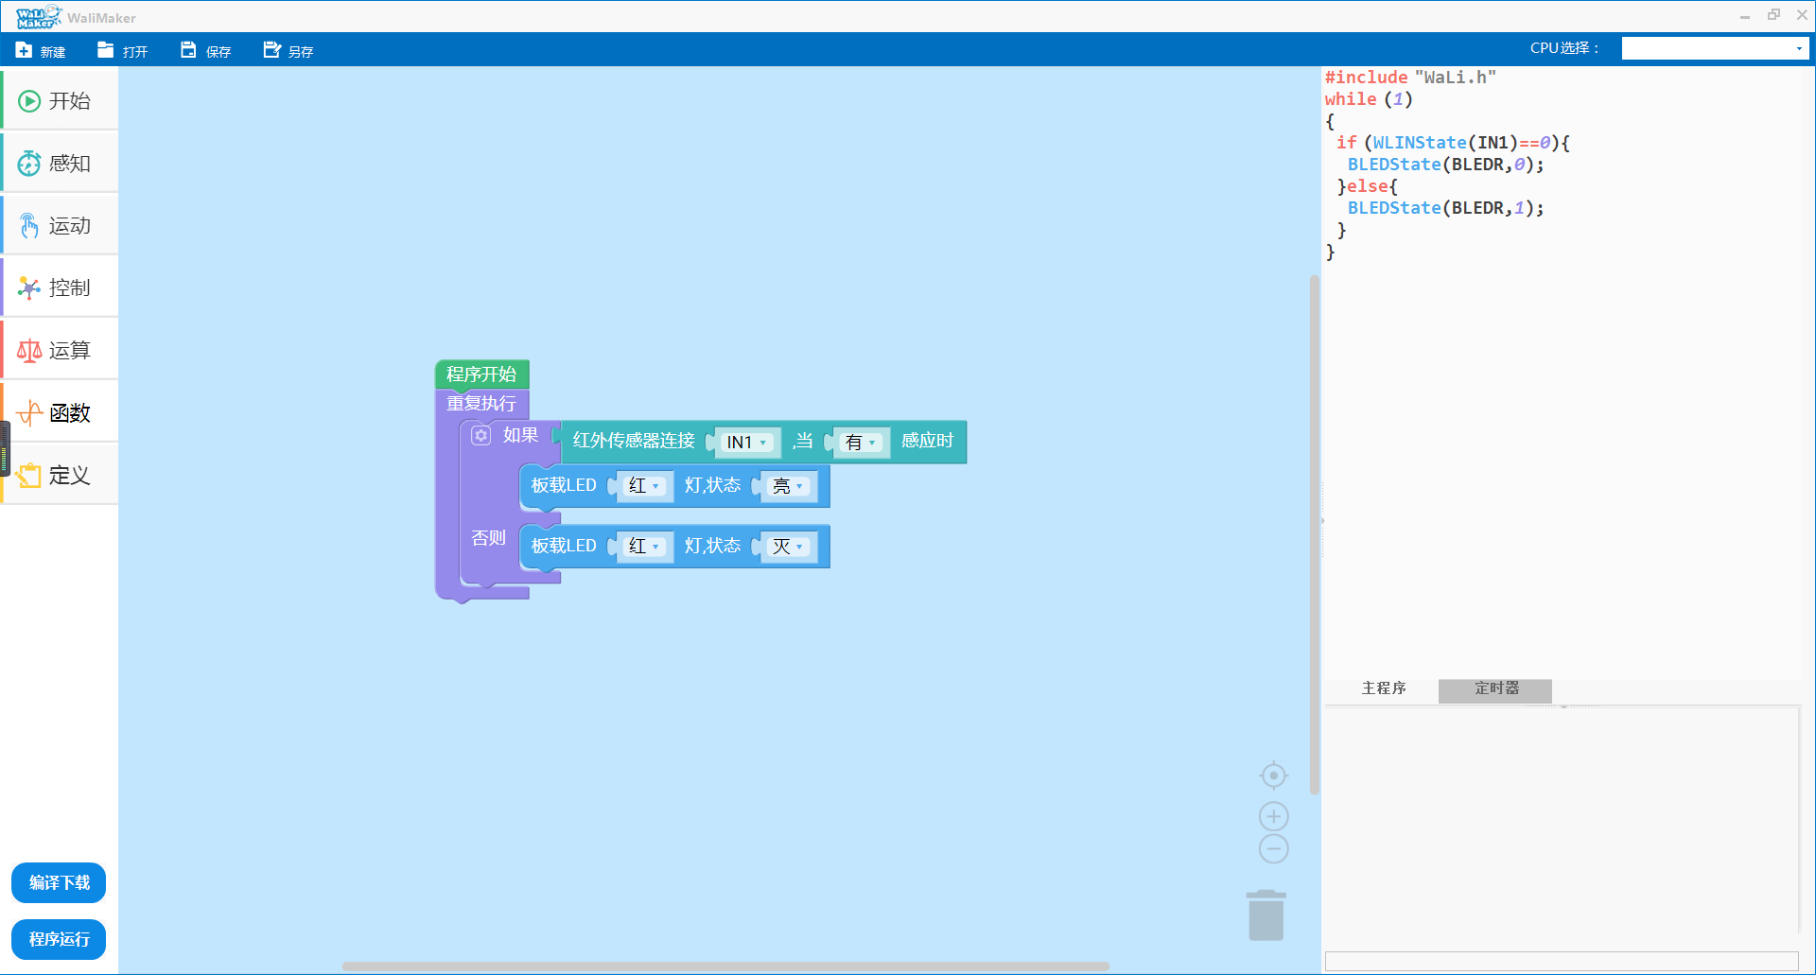Click the horizontal scrollbar under the canvas
The width and height of the screenshot is (1816, 975).
(725, 966)
